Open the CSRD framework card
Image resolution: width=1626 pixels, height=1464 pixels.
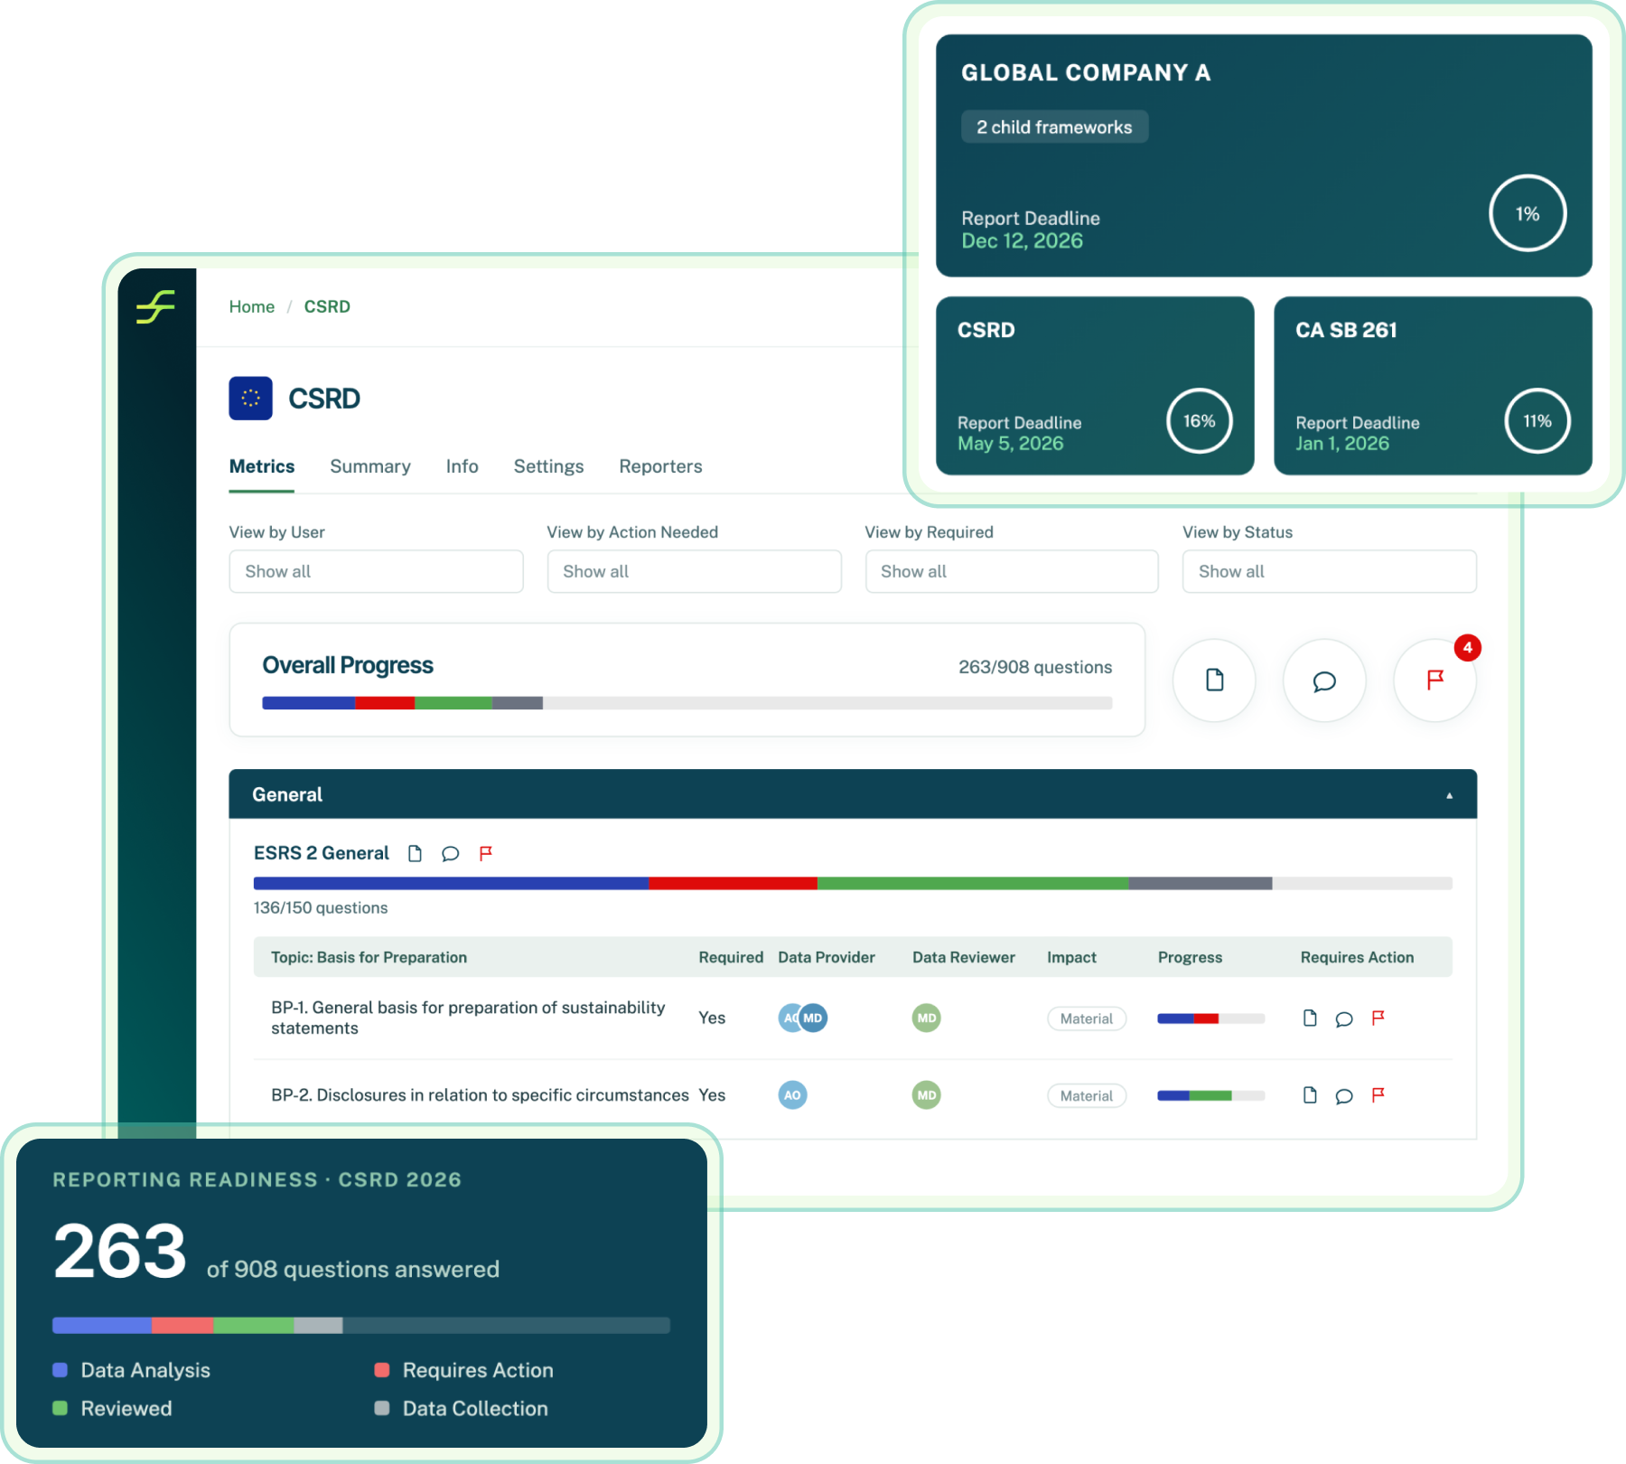pyautogui.click(x=1095, y=386)
